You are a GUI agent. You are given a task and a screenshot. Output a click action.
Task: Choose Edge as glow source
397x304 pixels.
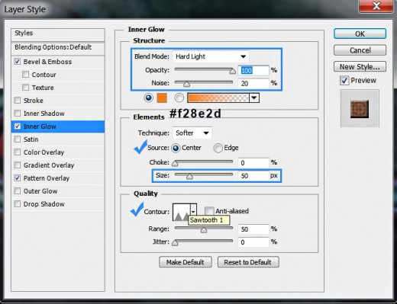pyautogui.click(x=218, y=148)
